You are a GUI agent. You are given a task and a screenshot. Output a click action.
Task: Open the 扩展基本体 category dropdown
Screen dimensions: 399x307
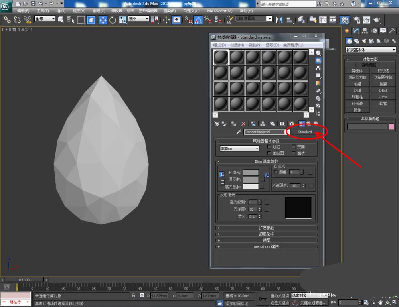click(x=370, y=50)
